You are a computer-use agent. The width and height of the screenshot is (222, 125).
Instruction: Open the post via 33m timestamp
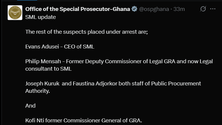pyautogui.click(x=179, y=9)
